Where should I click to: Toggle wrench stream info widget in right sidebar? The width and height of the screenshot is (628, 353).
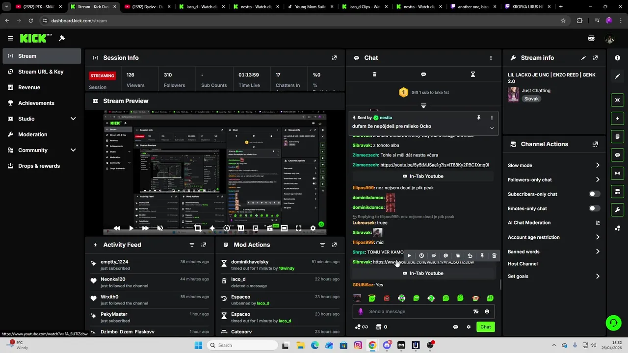[x=617, y=210]
